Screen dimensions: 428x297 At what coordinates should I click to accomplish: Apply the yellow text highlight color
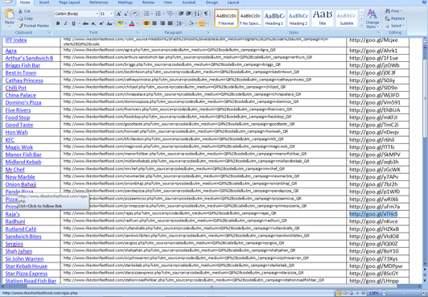pyautogui.click(x=120, y=23)
